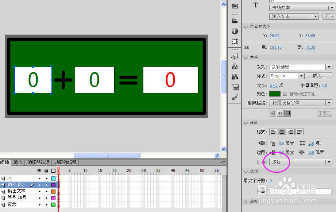Image resolution: width=336 pixels, height=212 pixels.
Task: Hide all layers with the eye toggle
Action: [39, 170]
